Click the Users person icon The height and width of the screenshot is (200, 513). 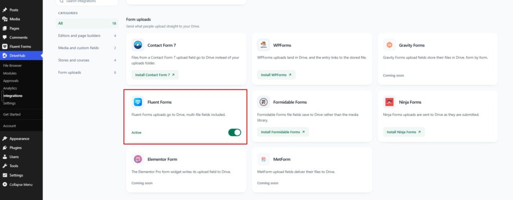click(x=5, y=157)
